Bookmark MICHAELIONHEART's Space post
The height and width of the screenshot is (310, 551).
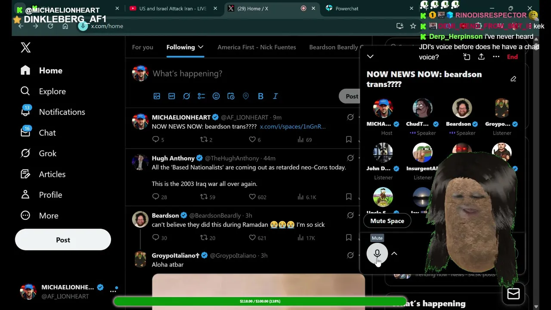pyautogui.click(x=349, y=139)
